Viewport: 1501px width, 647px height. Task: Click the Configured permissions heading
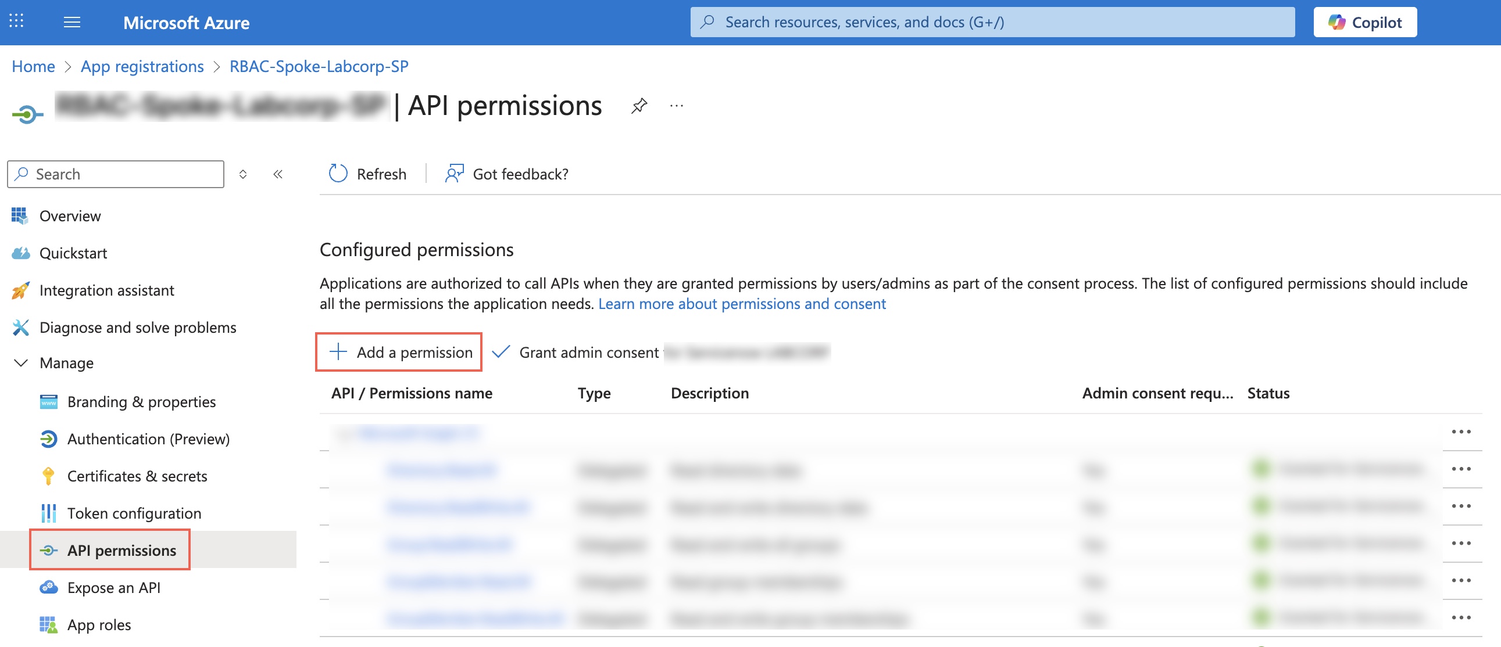click(x=417, y=250)
